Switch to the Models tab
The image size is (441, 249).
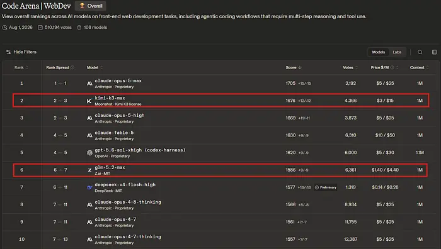pos(378,52)
